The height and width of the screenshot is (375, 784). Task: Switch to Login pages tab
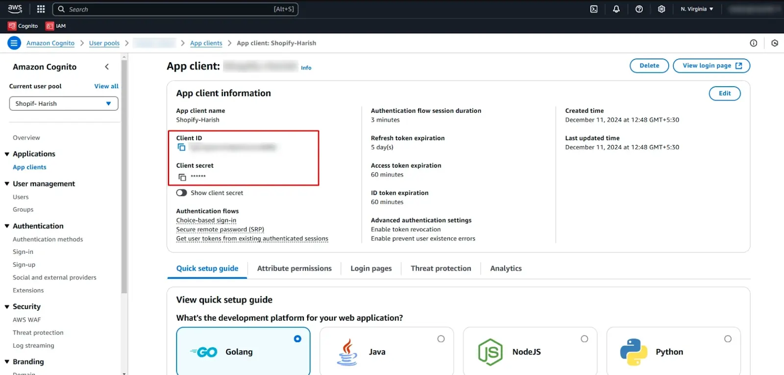point(371,269)
